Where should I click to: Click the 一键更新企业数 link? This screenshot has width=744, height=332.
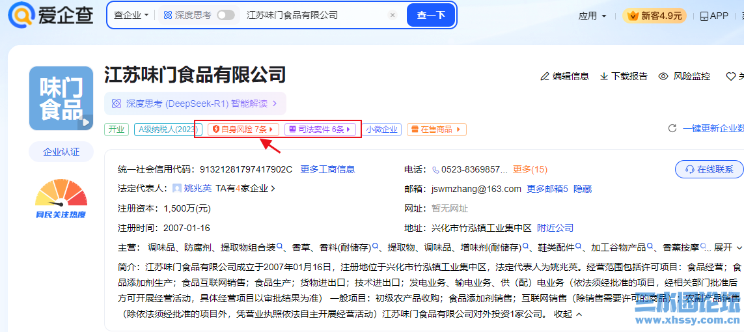pos(713,128)
